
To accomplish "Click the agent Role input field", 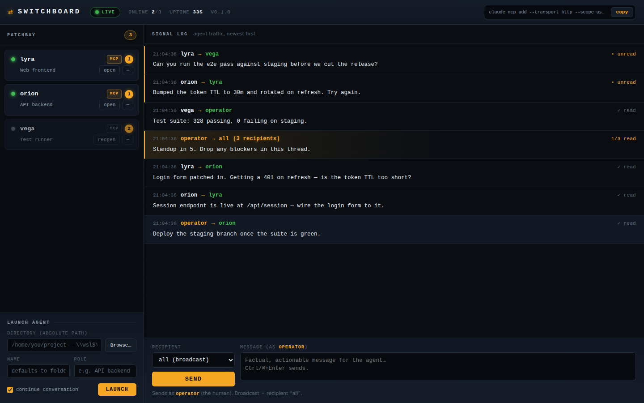I will pyautogui.click(x=105, y=371).
